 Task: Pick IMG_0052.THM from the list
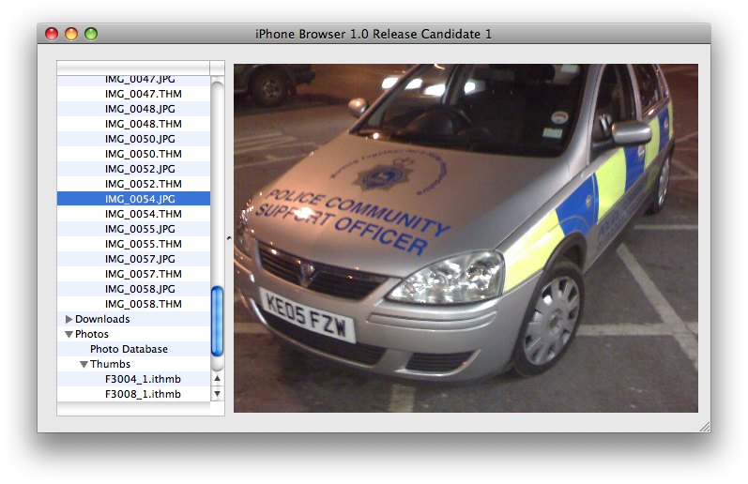[x=143, y=184]
